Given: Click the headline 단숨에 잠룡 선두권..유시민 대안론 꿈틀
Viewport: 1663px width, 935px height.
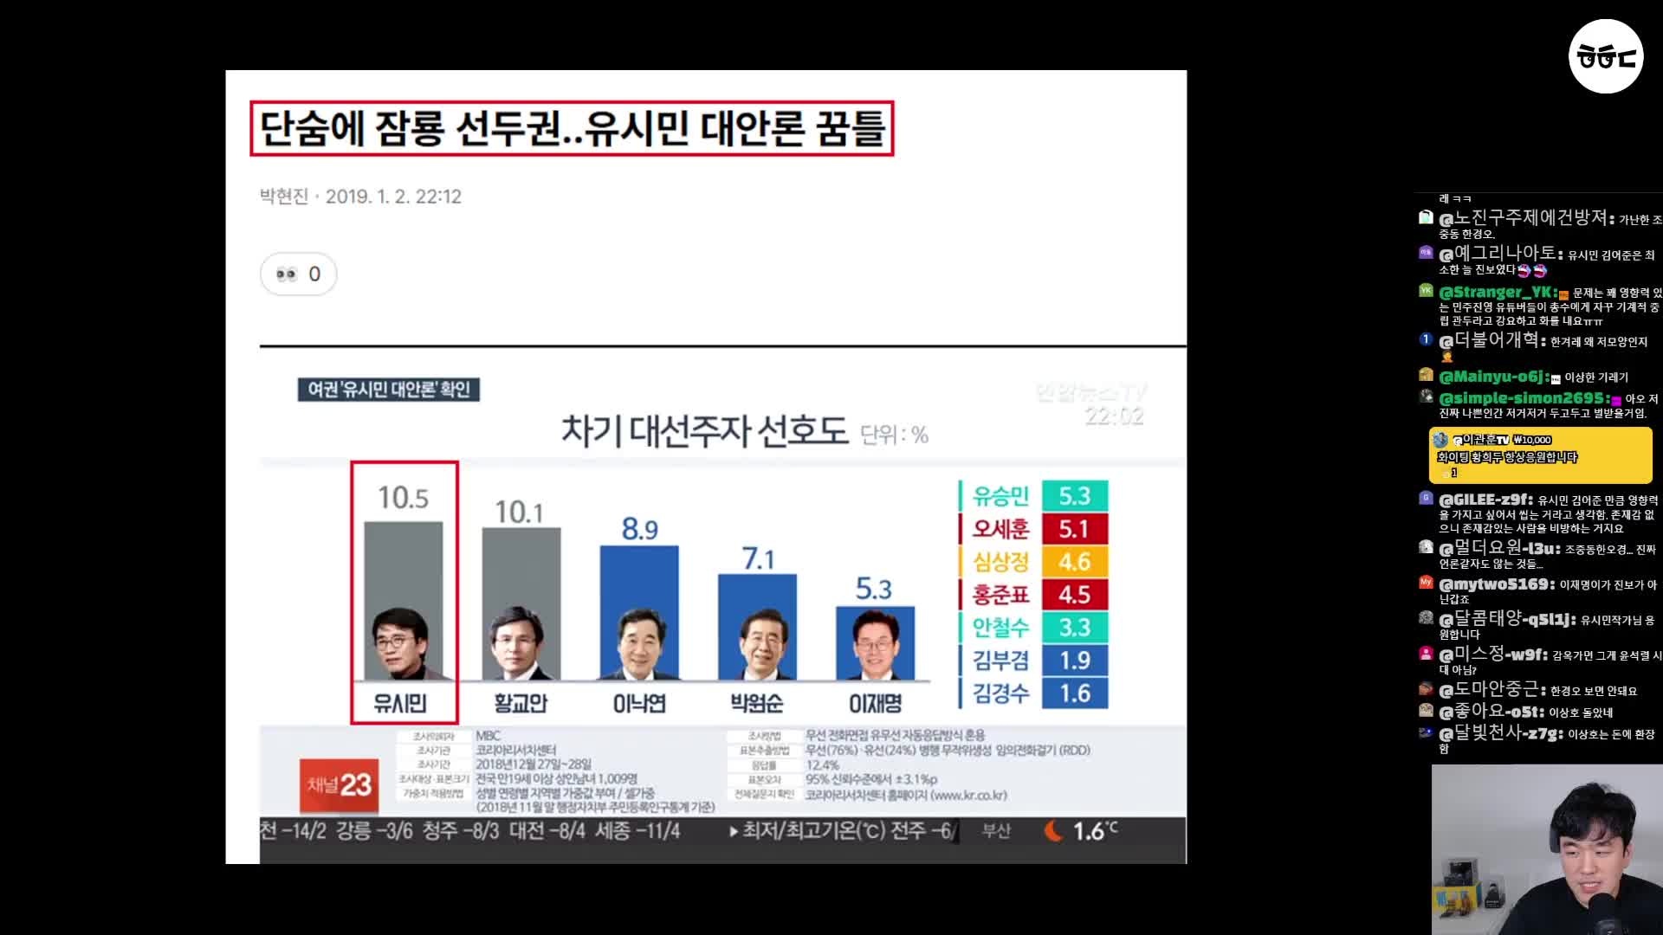Looking at the screenshot, I should (x=572, y=129).
